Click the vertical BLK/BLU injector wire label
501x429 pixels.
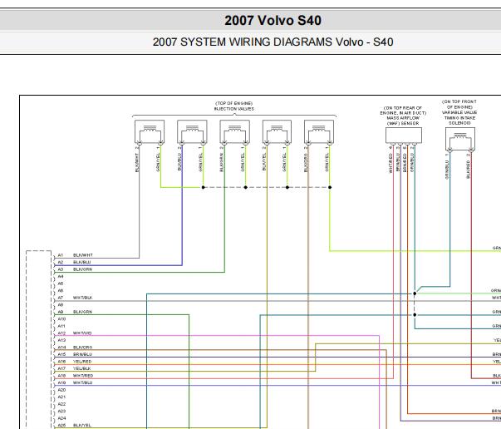[179, 162]
